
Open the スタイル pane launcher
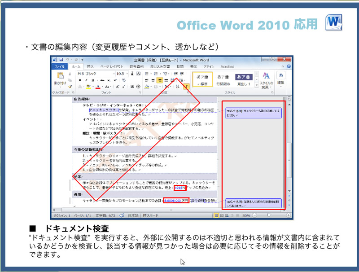pyautogui.click(x=272, y=92)
